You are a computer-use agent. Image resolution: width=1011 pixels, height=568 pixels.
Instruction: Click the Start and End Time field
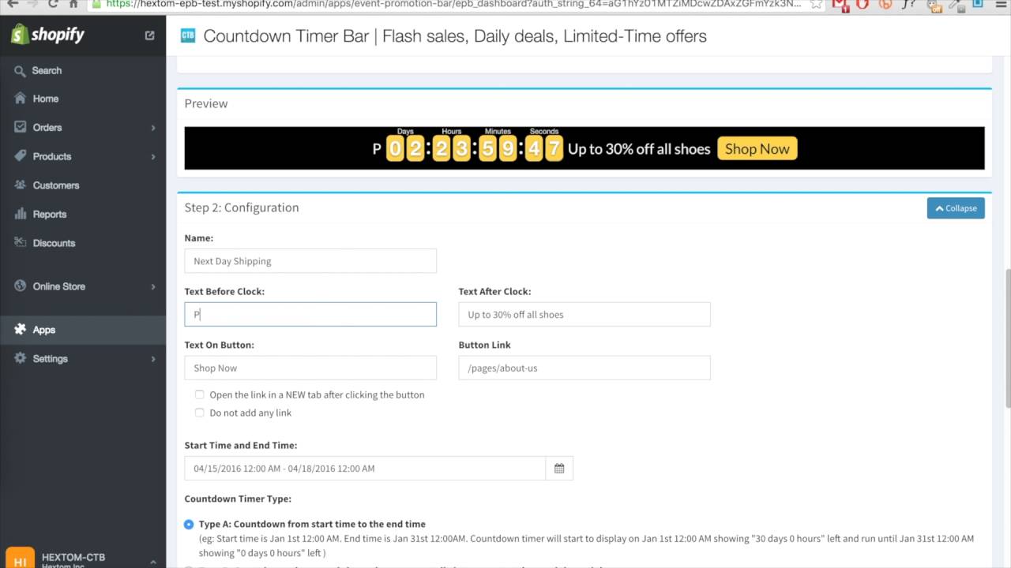(x=365, y=469)
